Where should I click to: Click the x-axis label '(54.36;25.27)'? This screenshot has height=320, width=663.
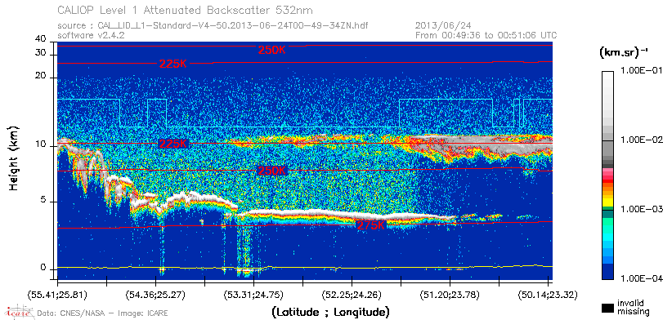click(x=155, y=294)
